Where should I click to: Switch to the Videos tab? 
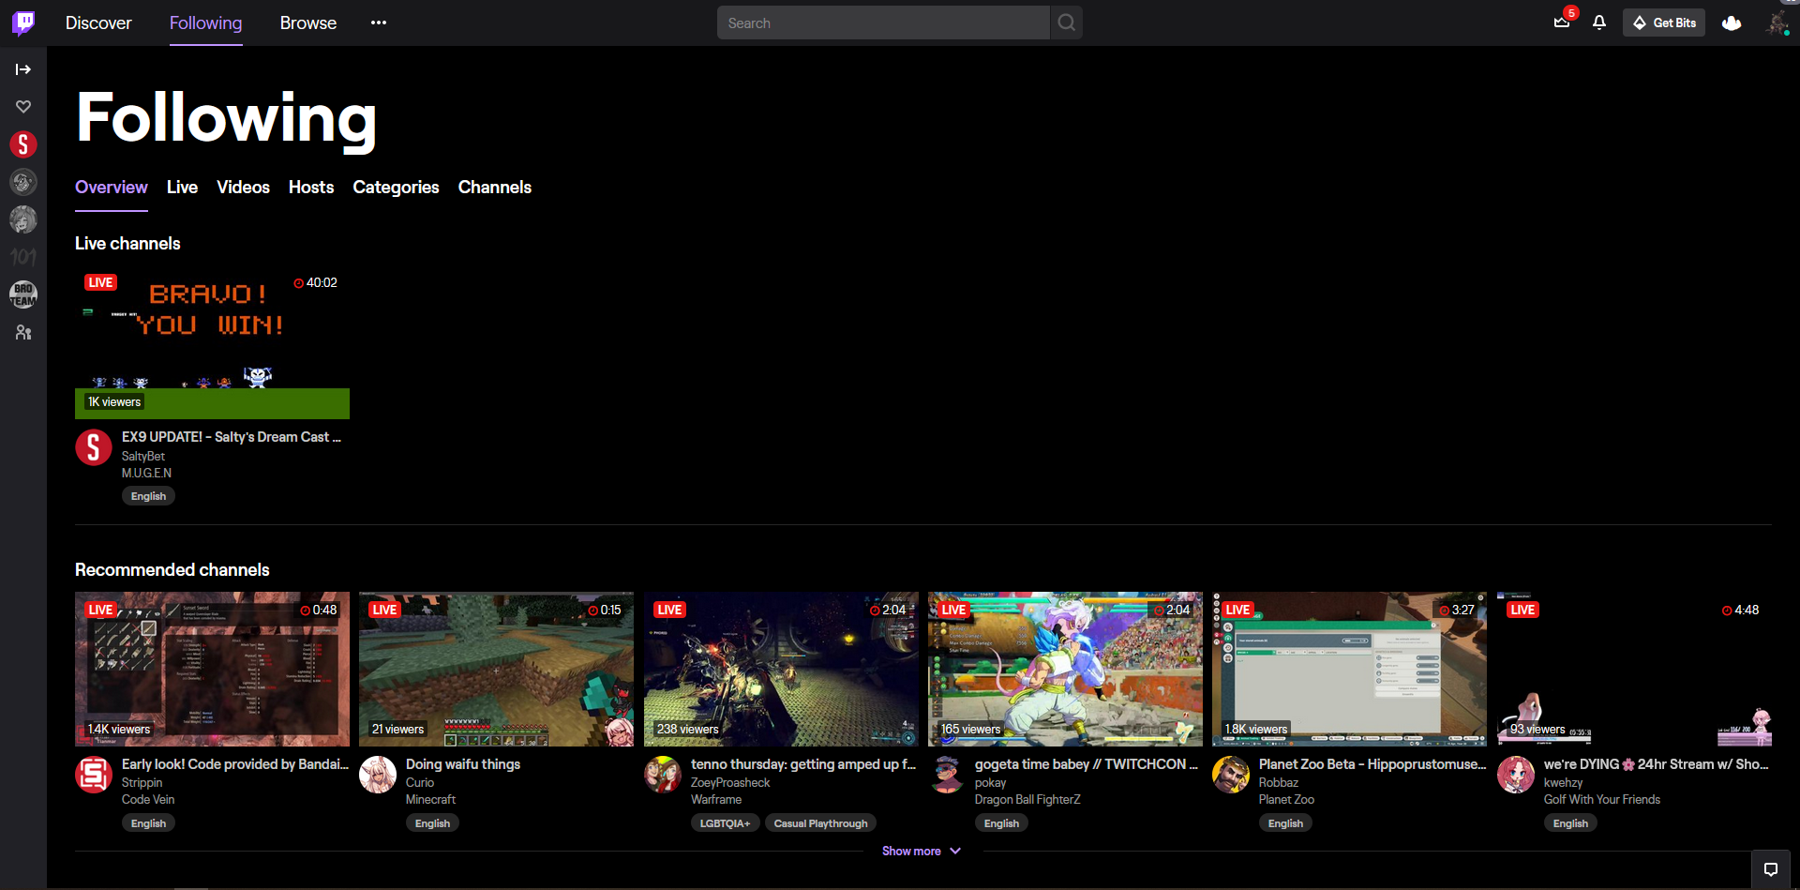click(x=244, y=187)
